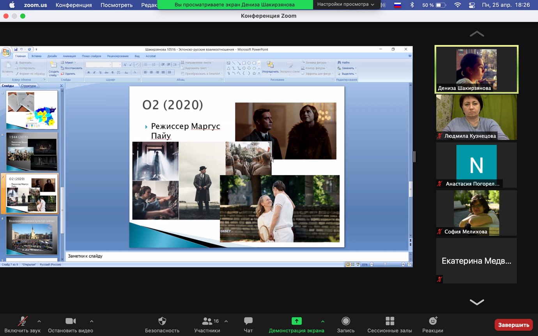Click the green Screen Share icon
The height and width of the screenshot is (336, 538).
pos(296,321)
